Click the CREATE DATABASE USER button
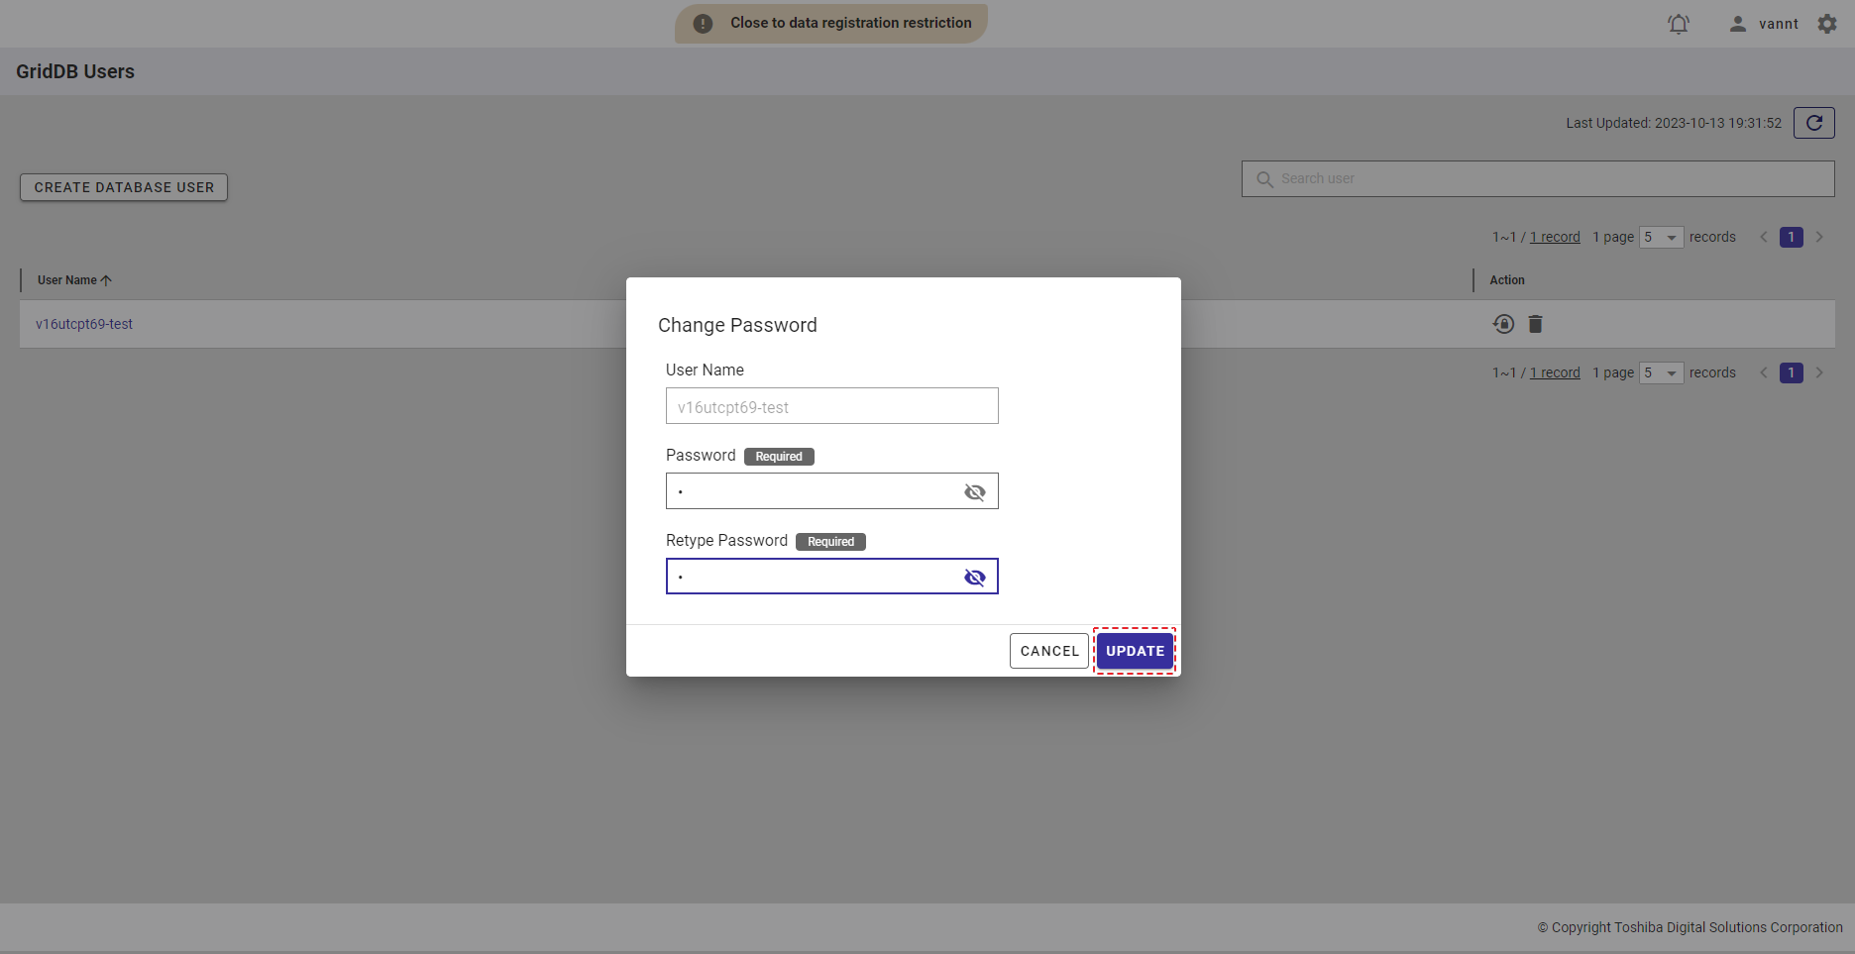Viewport: 1855px width, 954px height. click(x=124, y=187)
